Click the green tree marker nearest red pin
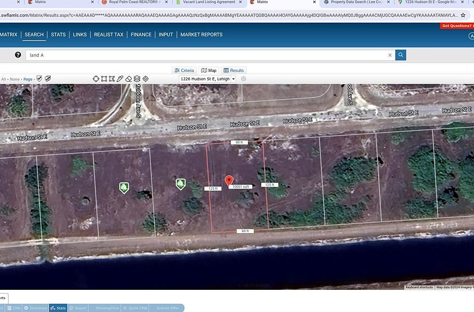474x312 pixels. [x=181, y=184]
